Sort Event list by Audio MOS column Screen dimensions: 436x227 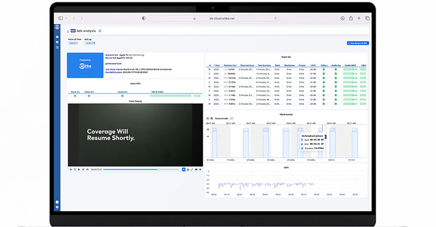point(350,65)
